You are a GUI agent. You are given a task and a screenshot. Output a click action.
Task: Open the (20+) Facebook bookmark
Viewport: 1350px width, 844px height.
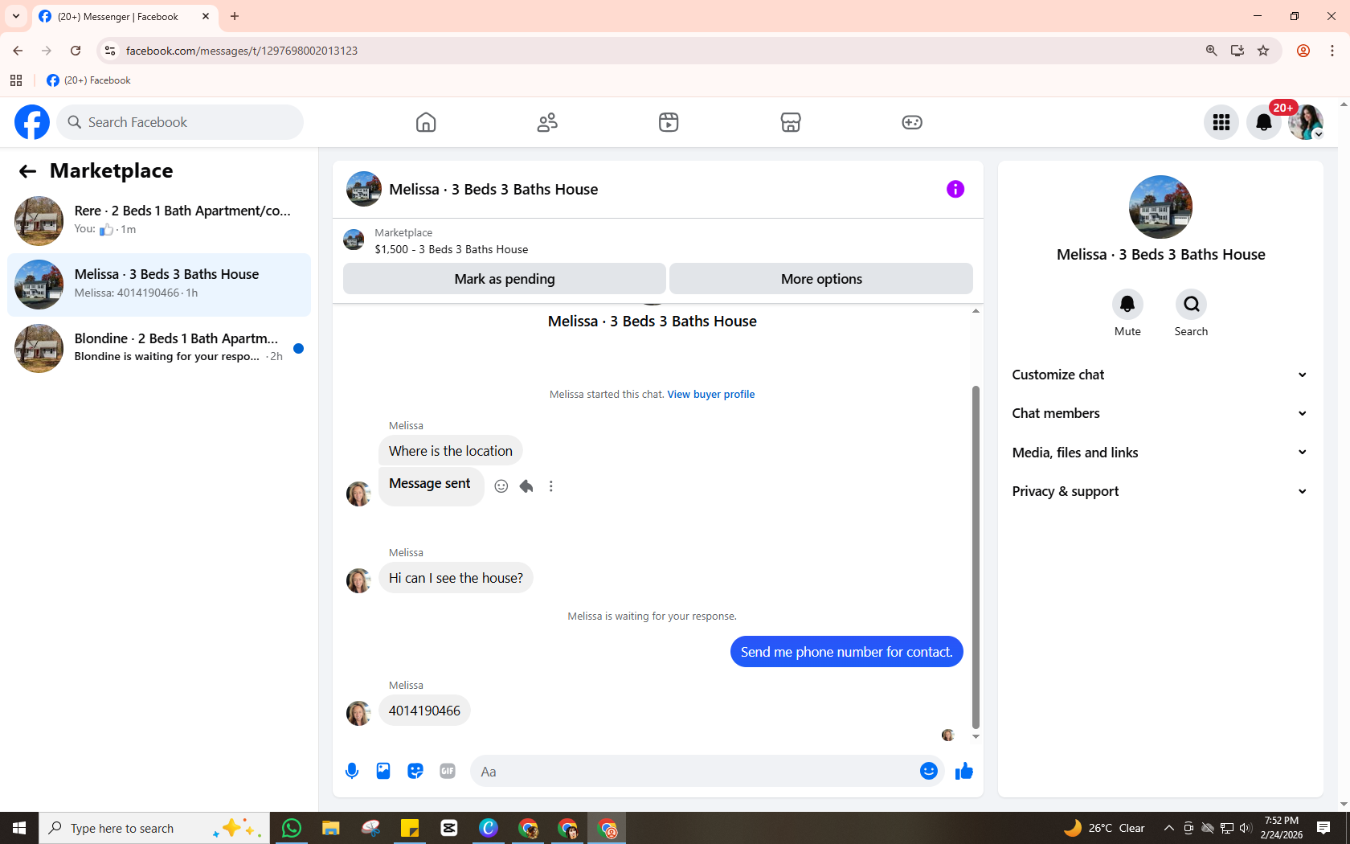pos(88,80)
